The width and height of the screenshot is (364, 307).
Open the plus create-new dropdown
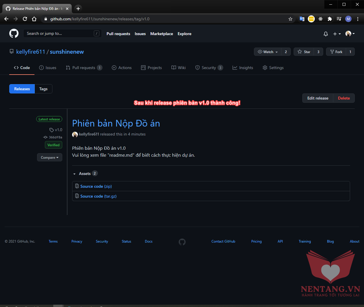coord(336,34)
